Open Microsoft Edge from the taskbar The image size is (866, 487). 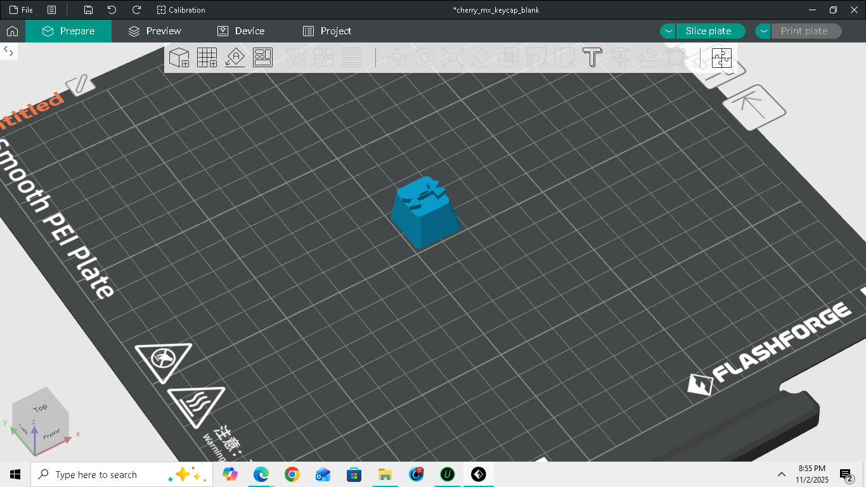tap(261, 474)
